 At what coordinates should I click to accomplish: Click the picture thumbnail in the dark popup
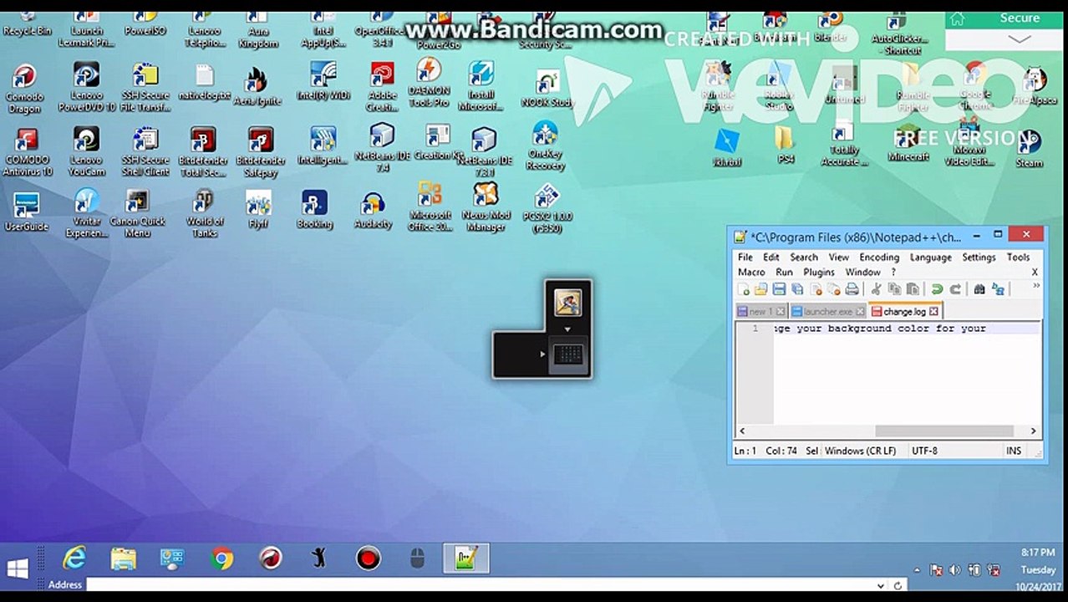(x=568, y=302)
